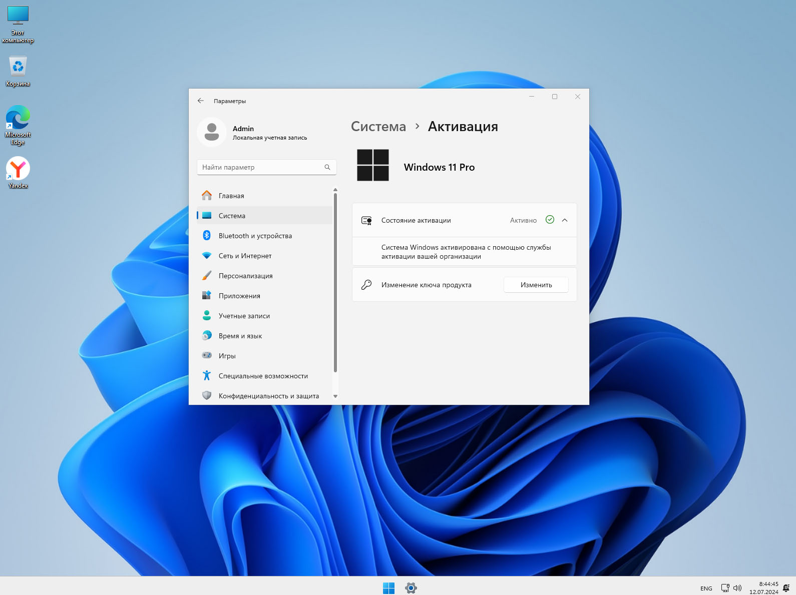Open the notification center icon
The height and width of the screenshot is (595, 796).
pos(786,588)
